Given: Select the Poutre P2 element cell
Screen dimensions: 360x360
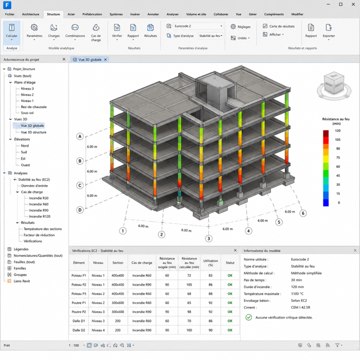Looking at the screenshot, I should pyautogui.click(x=79, y=312).
